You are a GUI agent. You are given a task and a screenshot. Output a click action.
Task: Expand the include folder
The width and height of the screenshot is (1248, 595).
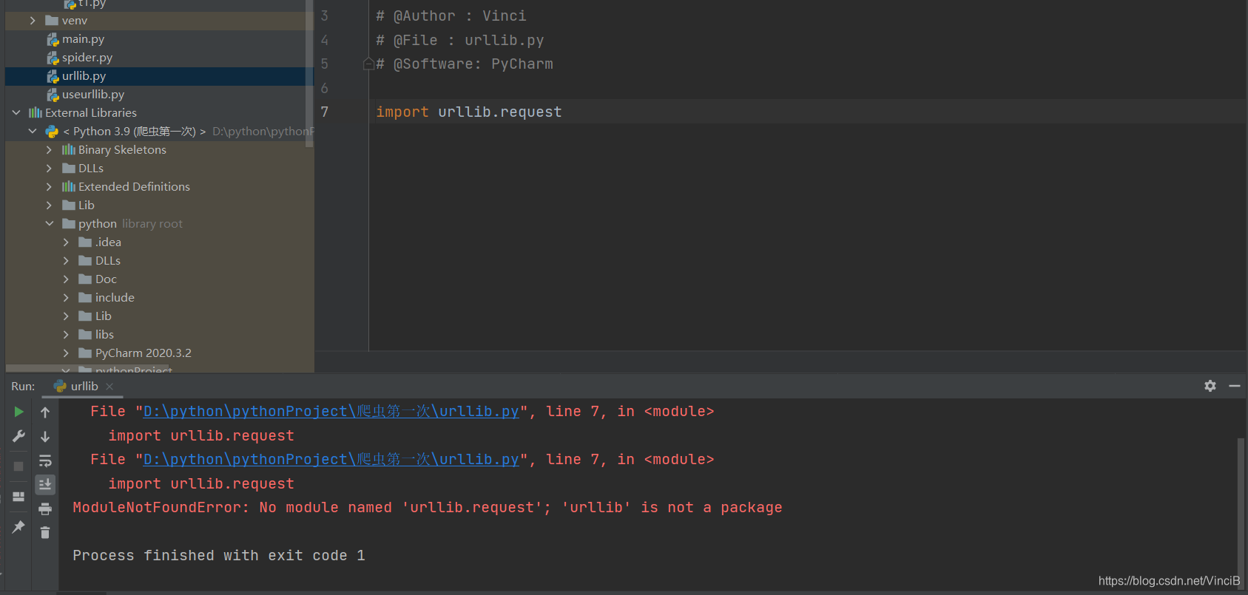pyautogui.click(x=66, y=298)
